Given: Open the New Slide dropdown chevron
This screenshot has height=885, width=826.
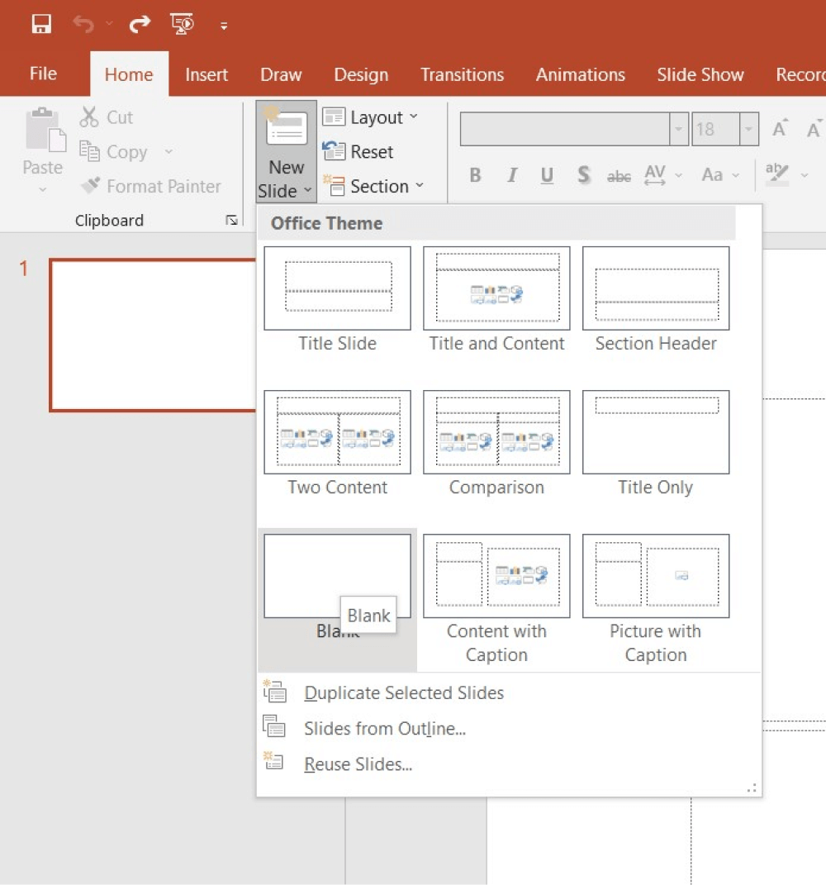Looking at the screenshot, I should pyautogui.click(x=307, y=191).
